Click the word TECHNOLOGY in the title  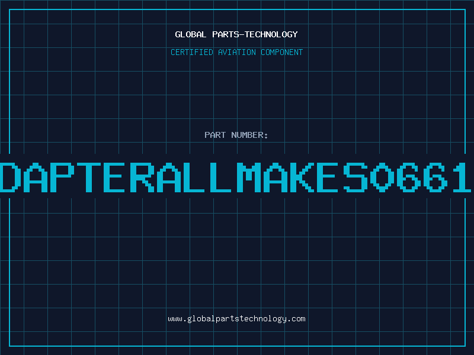271,34
